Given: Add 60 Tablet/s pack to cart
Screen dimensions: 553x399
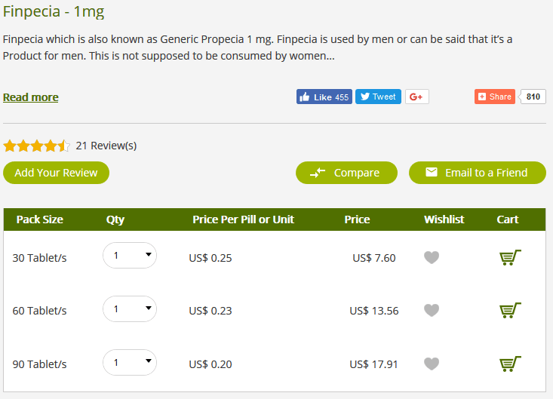Looking at the screenshot, I should (510, 311).
